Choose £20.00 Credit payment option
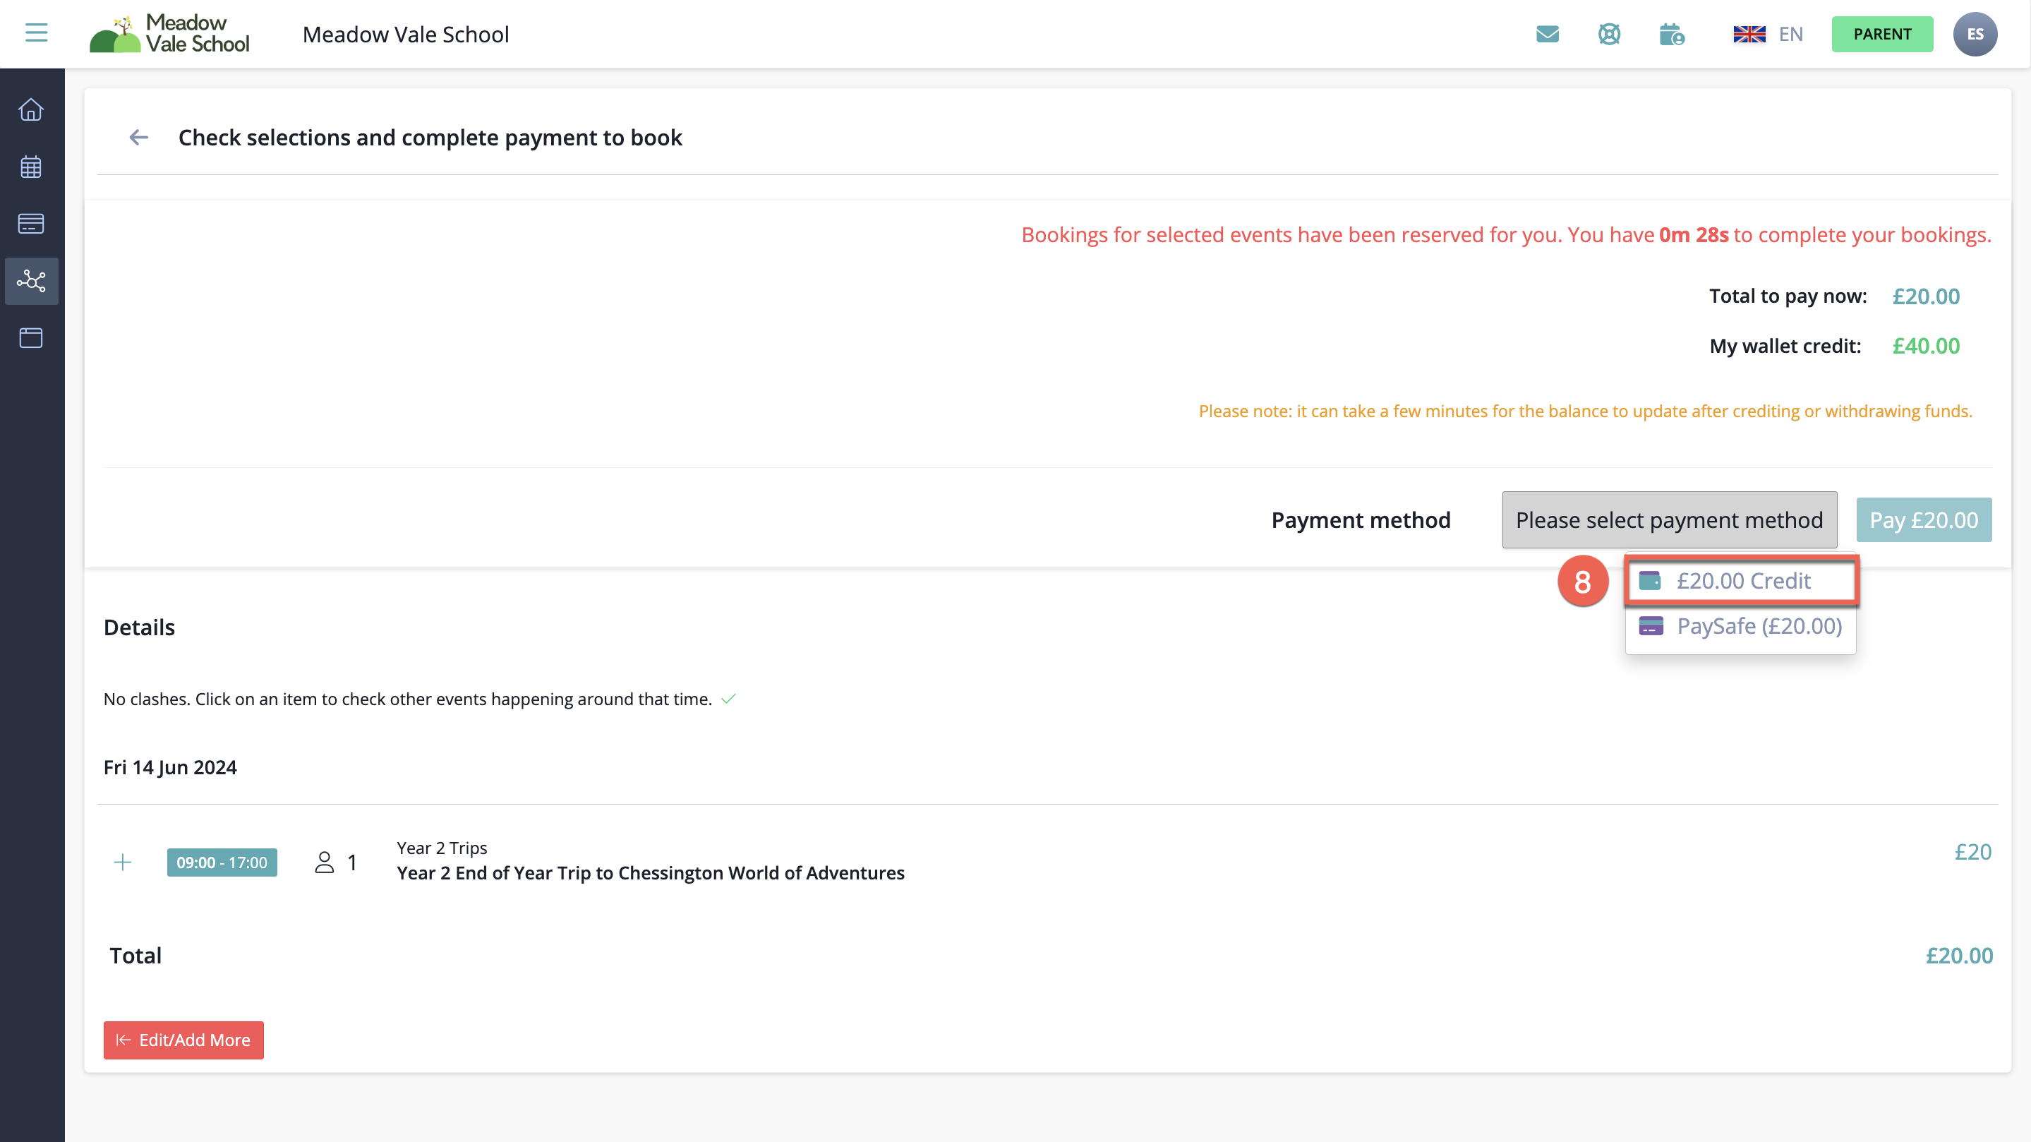The height and width of the screenshot is (1142, 2031). [x=1742, y=582]
